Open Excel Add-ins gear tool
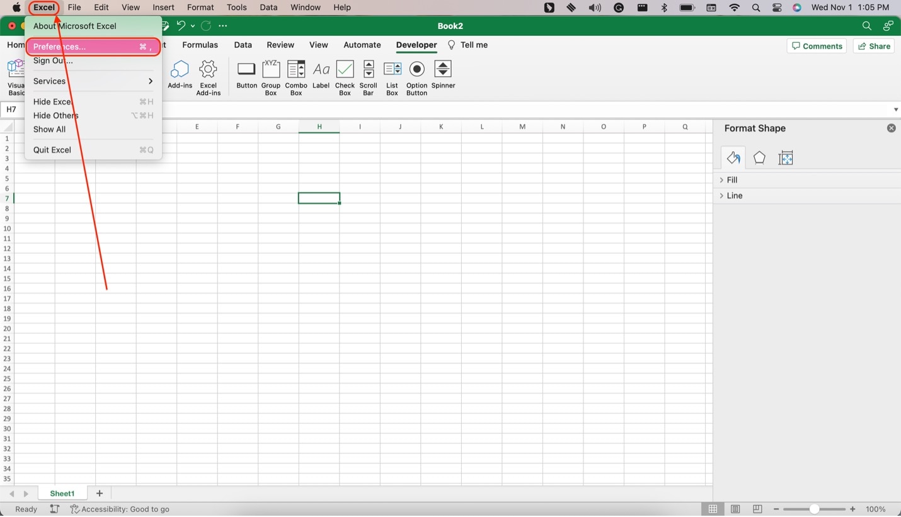The image size is (901, 517). [x=208, y=78]
